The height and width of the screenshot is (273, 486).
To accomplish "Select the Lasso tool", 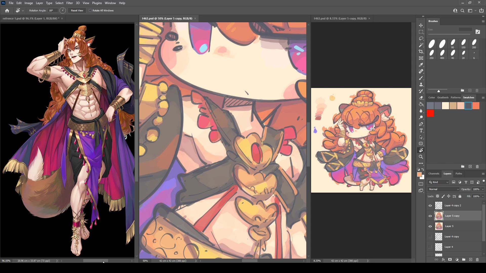I will 421,38.
